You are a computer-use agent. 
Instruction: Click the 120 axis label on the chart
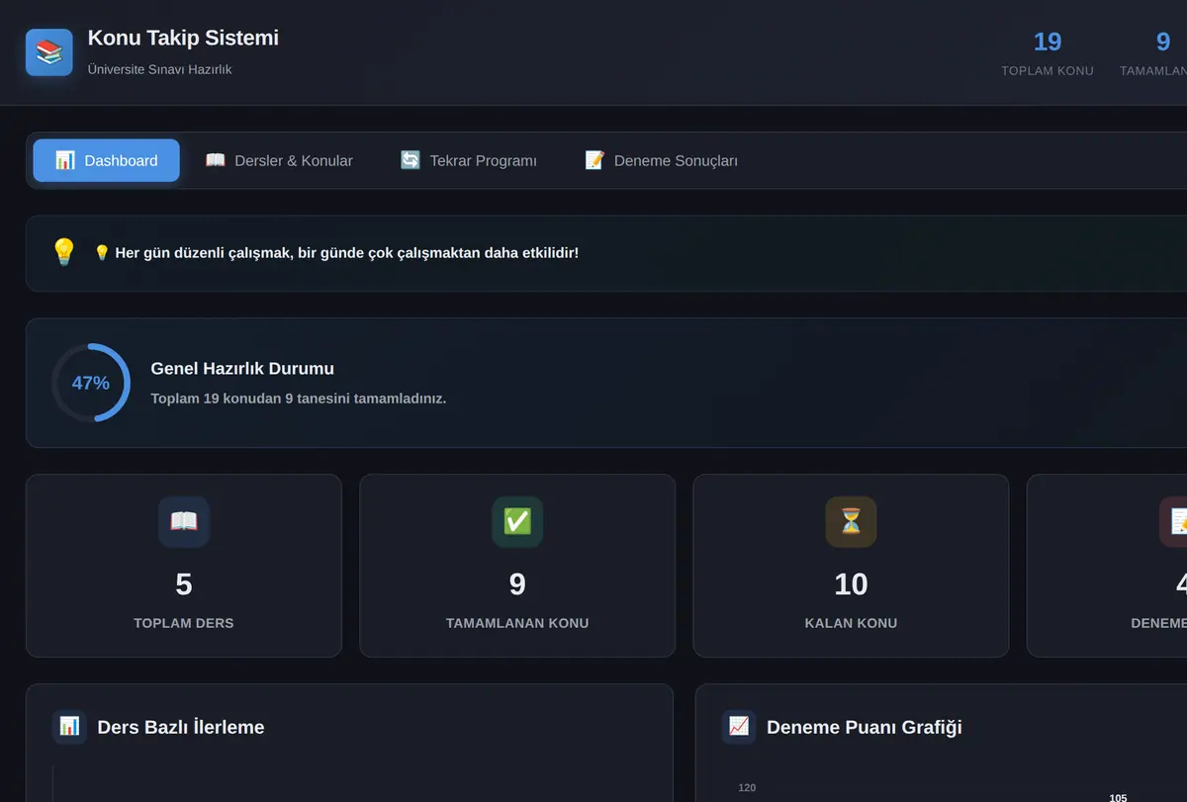(747, 787)
